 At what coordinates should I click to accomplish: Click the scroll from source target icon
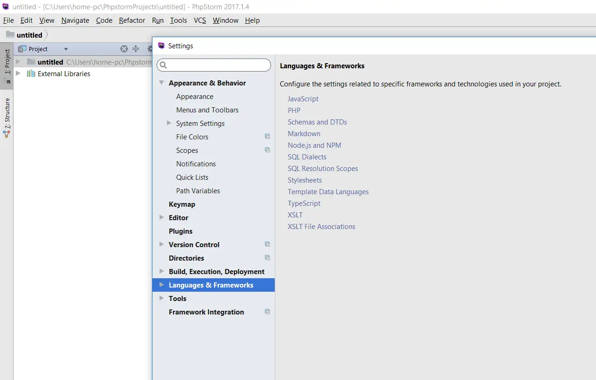124,49
